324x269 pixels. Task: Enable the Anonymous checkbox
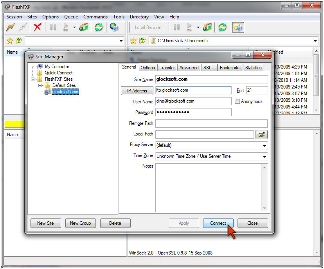point(238,101)
